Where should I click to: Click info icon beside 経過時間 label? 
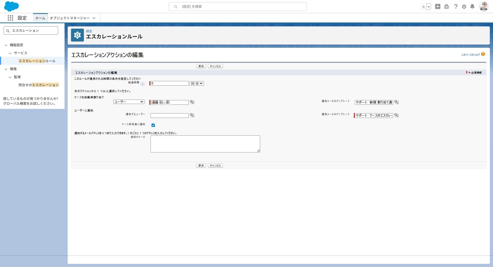point(143,84)
